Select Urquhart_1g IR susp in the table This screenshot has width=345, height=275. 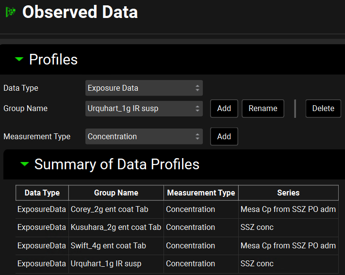(106, 264)
